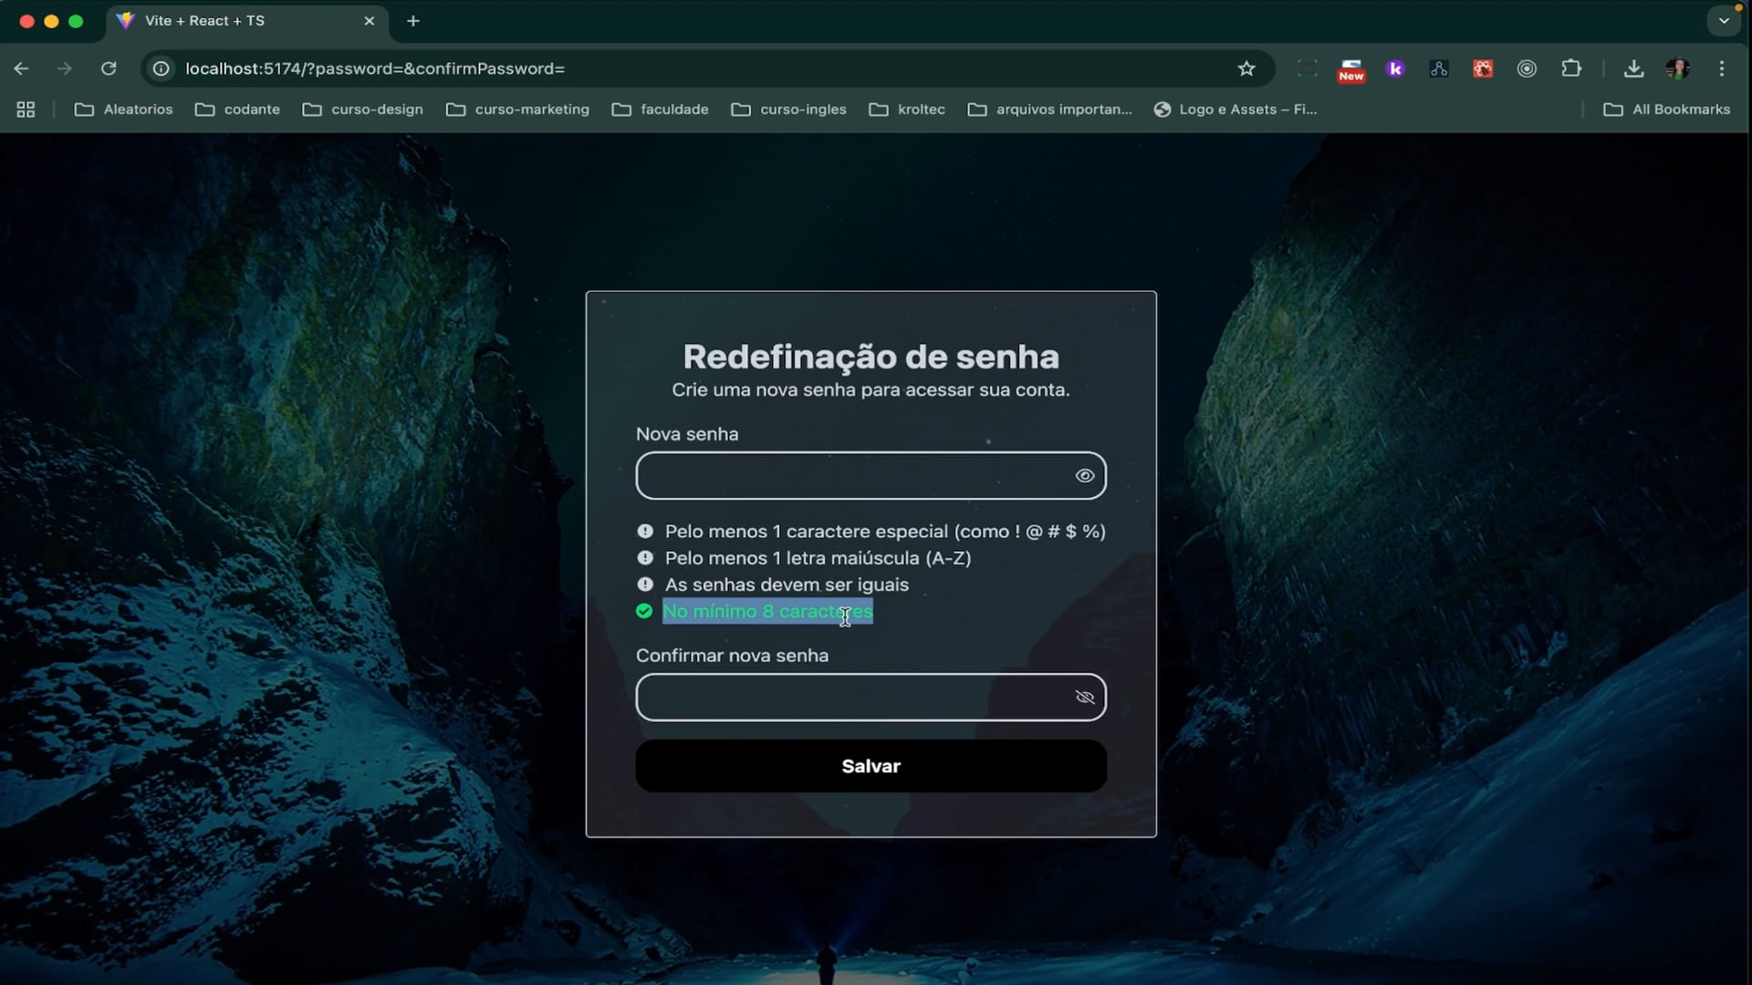Expand the tab search chevron dropdown
Viewport: 1752px width, 985px height.
tap(1724, 20)
